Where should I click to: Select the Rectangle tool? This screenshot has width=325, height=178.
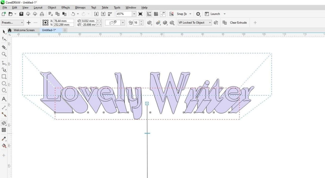click(4, 77)
